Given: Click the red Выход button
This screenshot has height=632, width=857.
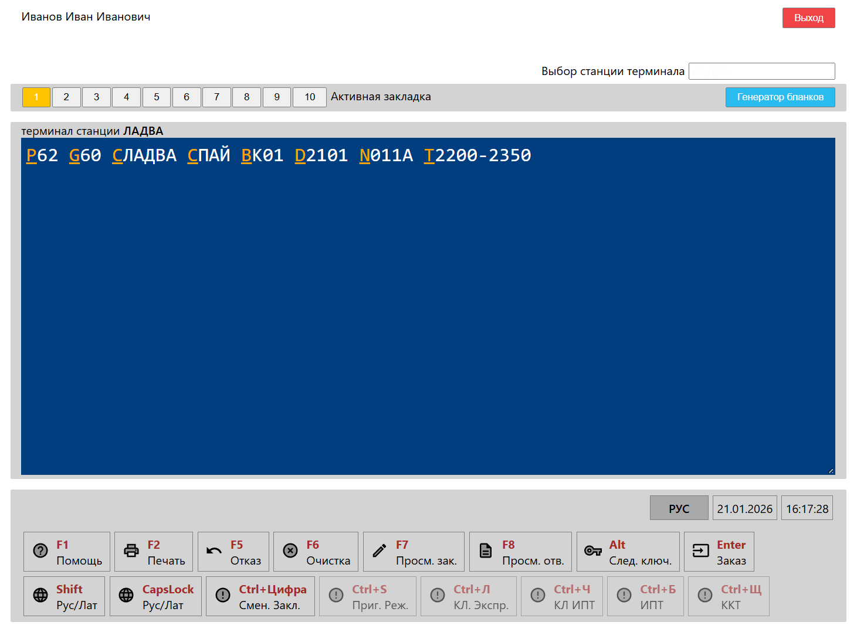Looking at the screenshot, I should (x=808, y=18).
